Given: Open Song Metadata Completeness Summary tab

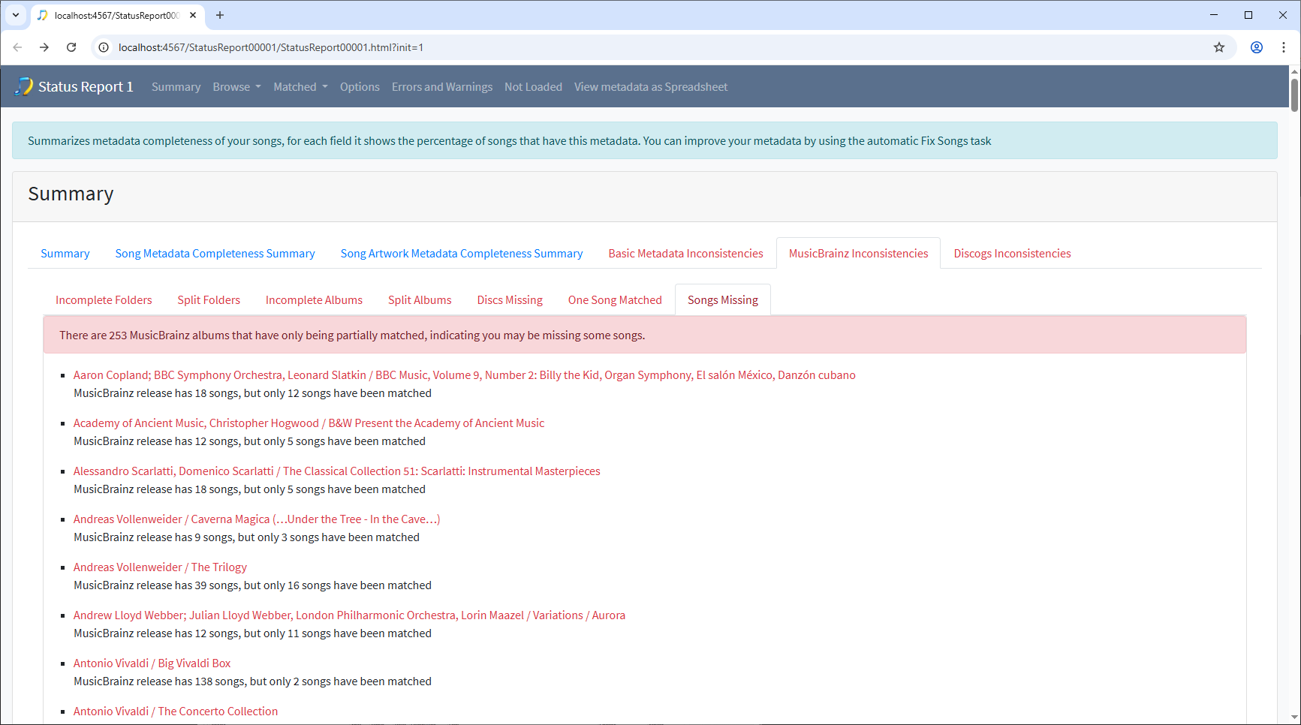Looking at the screenshot, I should [215, 254].
